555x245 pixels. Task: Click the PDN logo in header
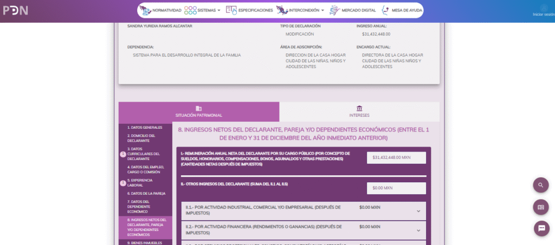[x=15, y=11]
